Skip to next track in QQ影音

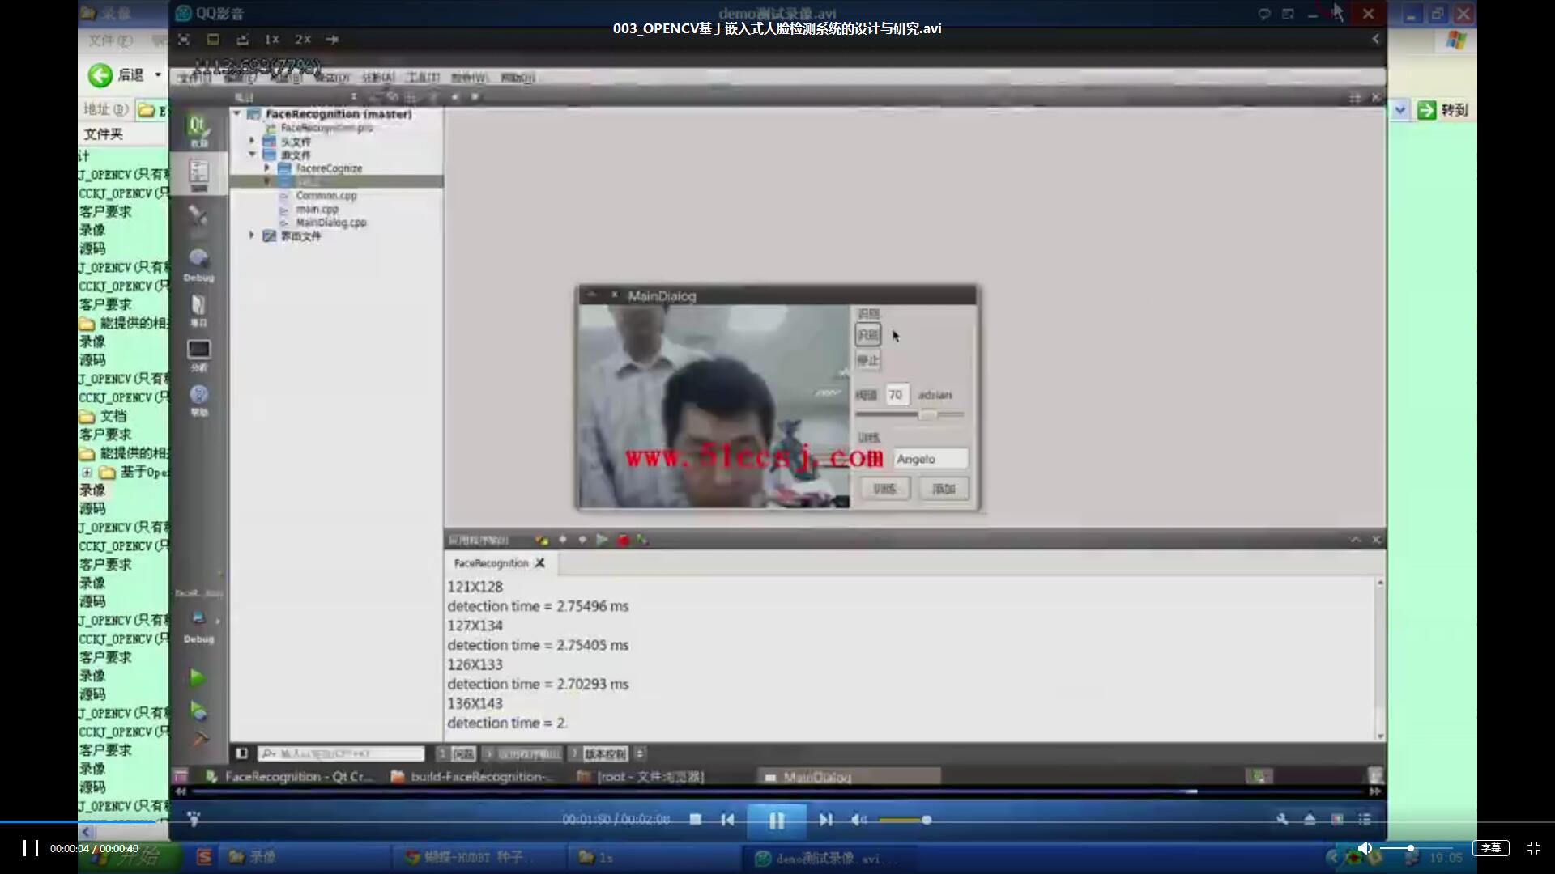pos(825,820)
